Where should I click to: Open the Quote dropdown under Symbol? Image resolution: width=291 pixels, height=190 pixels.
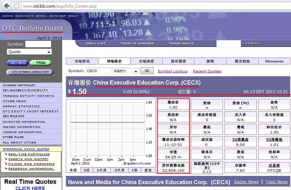29,52
